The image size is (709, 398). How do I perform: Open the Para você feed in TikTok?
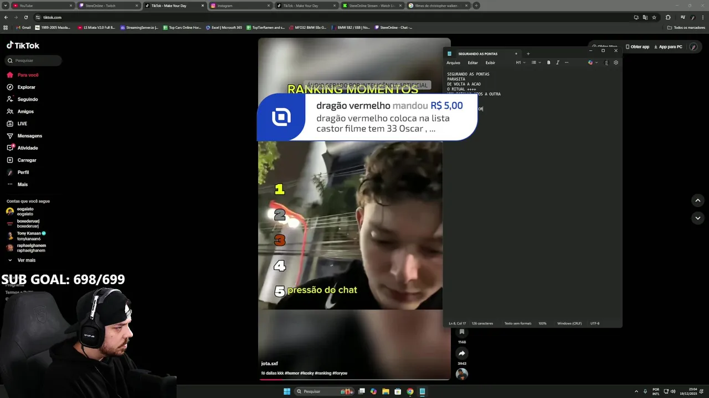23,75
